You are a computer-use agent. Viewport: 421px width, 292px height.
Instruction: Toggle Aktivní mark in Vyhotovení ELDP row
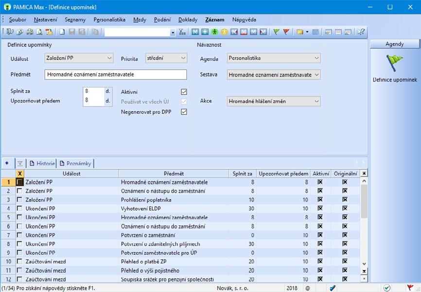tap(320, 208)
